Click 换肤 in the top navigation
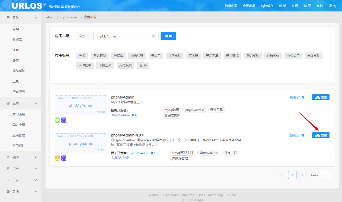This screenshot has height=202, width=342. click(320, 6)
